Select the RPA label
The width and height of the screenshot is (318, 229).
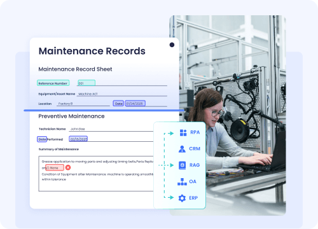(195, 132)
